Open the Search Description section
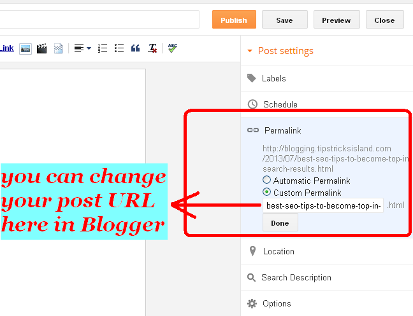413x316 pixels. [x=327, y=277]
